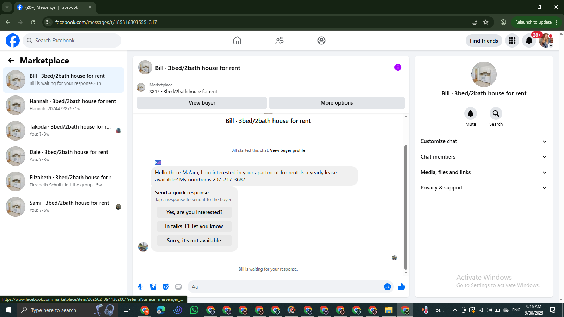Show hidden system tray icons
This screenshot has width=564, height=317.
[455, 310]
